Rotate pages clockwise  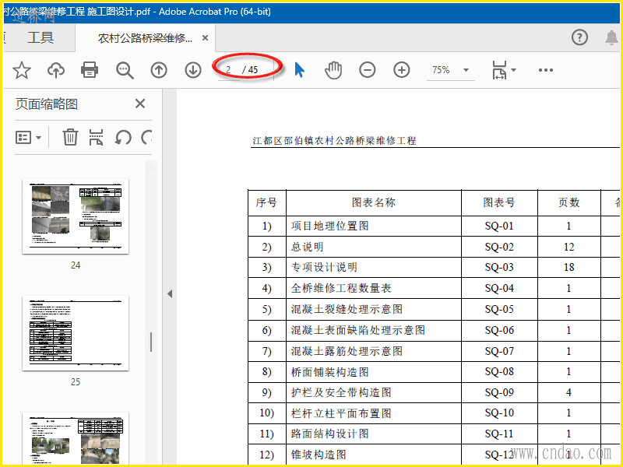click(146, 138)
